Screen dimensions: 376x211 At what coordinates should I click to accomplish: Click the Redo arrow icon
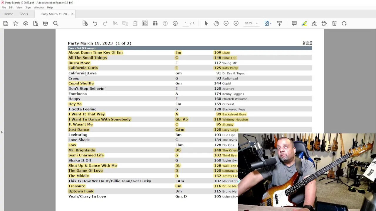pos(105,23)
